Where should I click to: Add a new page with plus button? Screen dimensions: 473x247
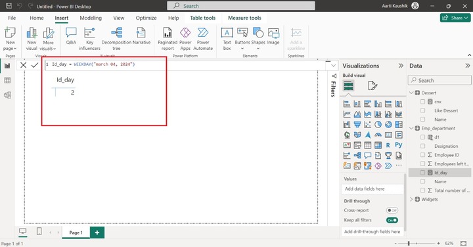97,233
